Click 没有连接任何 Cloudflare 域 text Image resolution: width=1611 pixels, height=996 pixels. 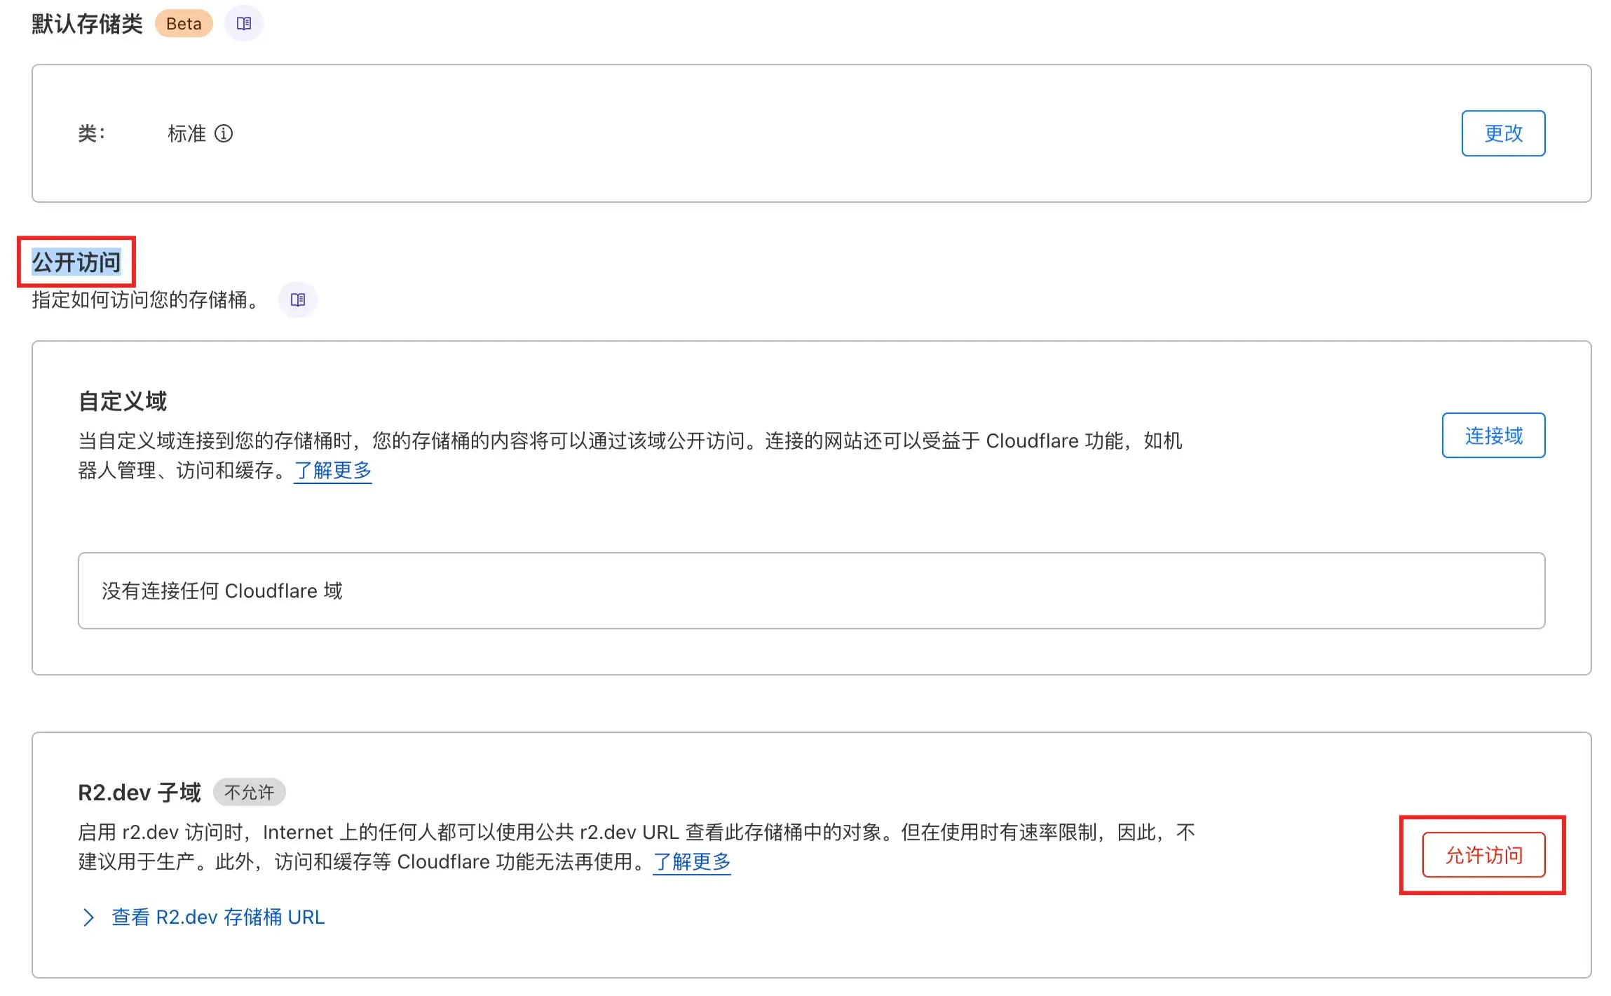(222, 591)
